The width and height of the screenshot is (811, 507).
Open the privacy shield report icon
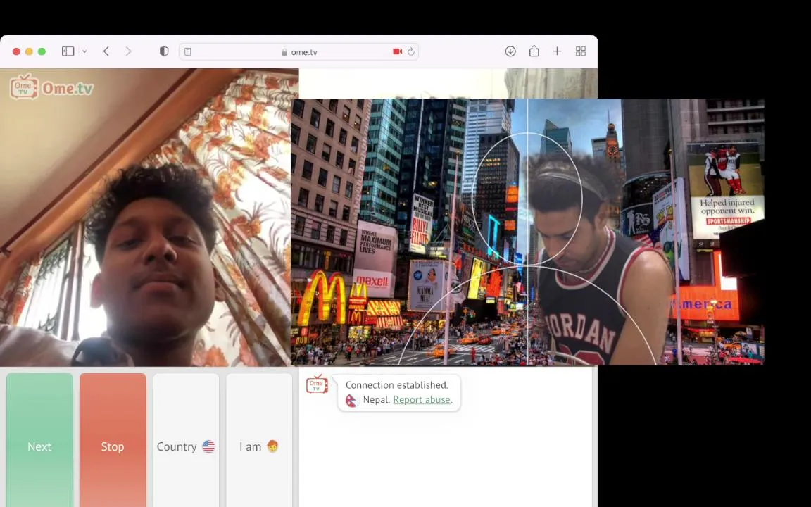164,51
